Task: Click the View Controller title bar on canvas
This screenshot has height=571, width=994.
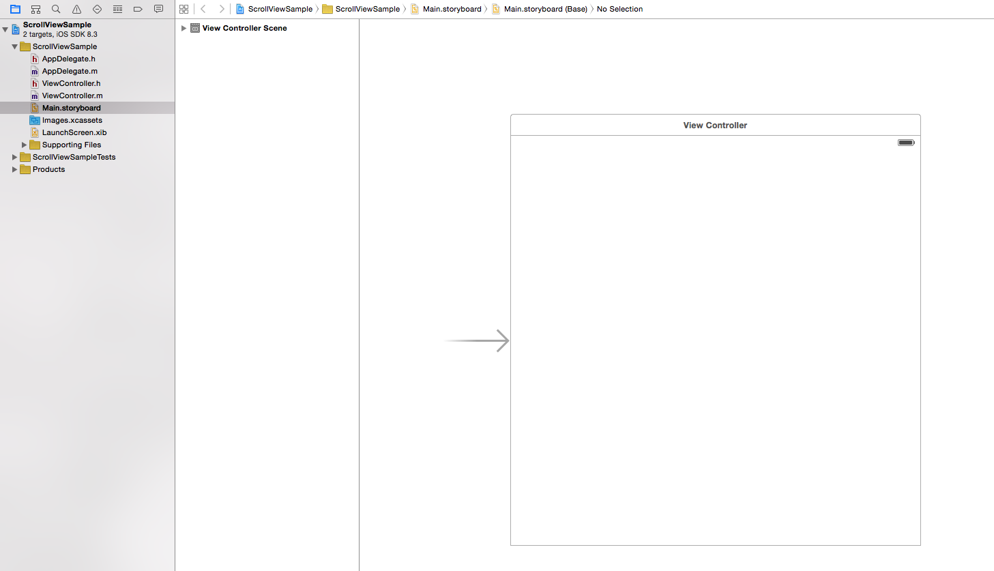Action: pyautogui.click(x=715, y=125)
